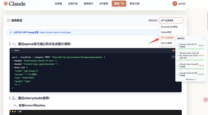The width and height of the screenshot is (208, 115).
Task: Open the 仪表板 dashboard tab
Action: tap(58, 4)
